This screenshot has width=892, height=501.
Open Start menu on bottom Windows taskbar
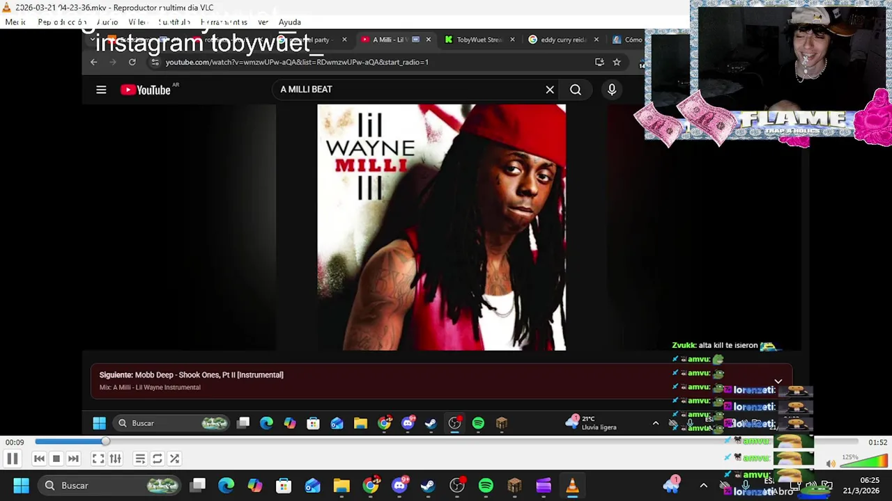click(x=21, y=486)
